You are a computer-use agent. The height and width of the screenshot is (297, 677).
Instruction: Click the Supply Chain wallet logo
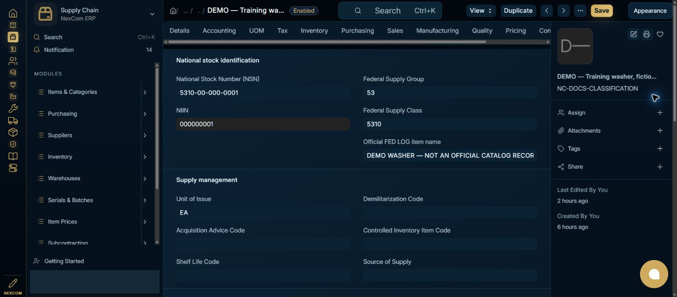[x=45, y=14]
